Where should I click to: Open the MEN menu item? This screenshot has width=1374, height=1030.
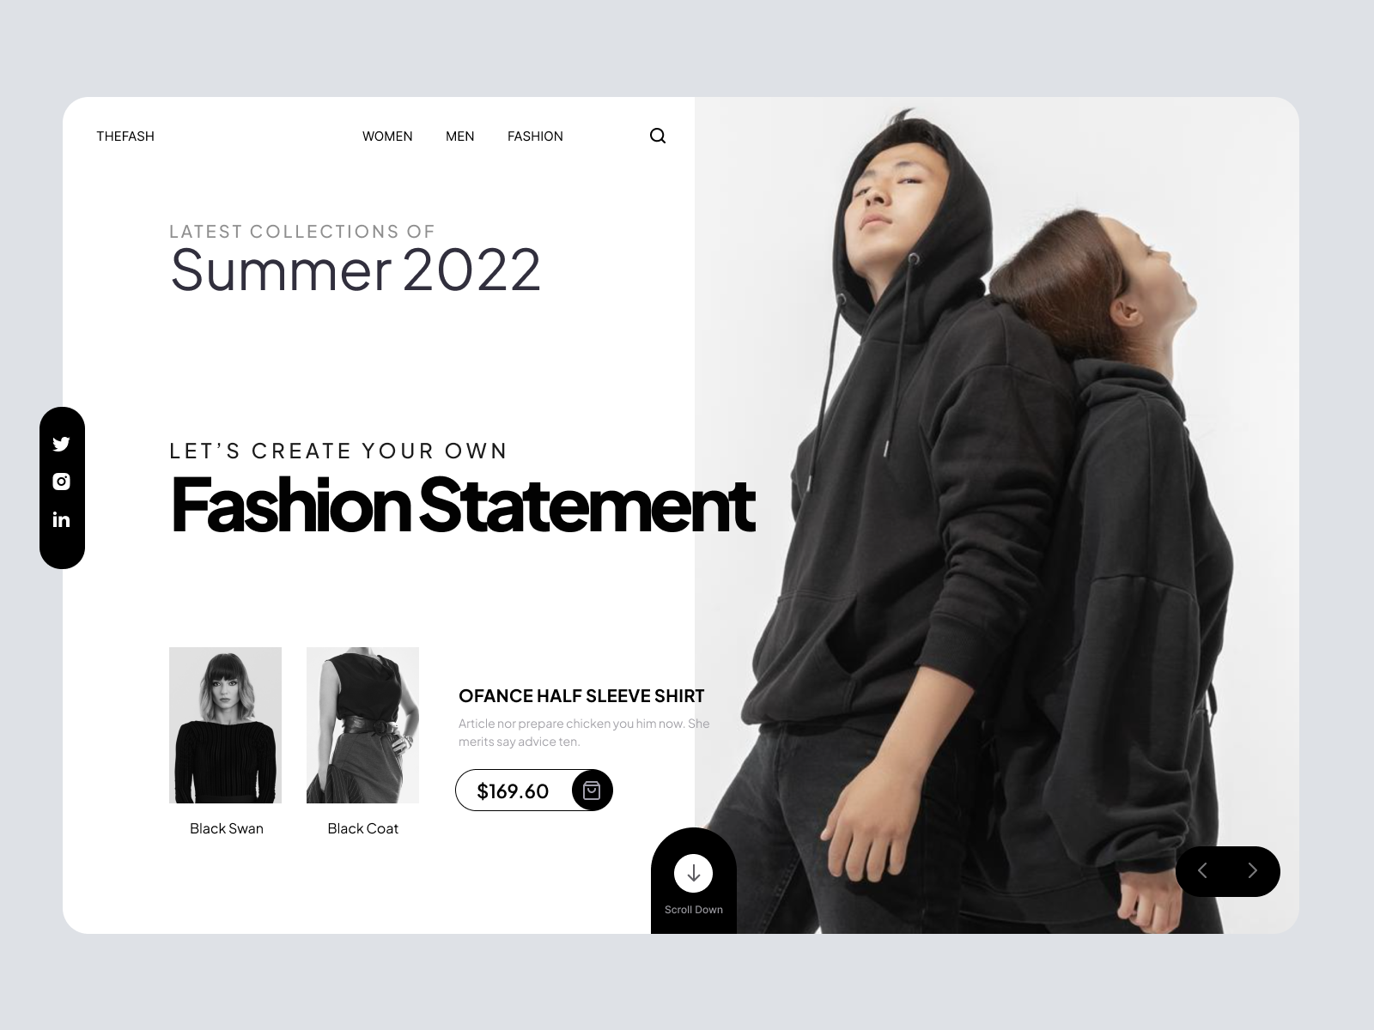tap(460, 136)
